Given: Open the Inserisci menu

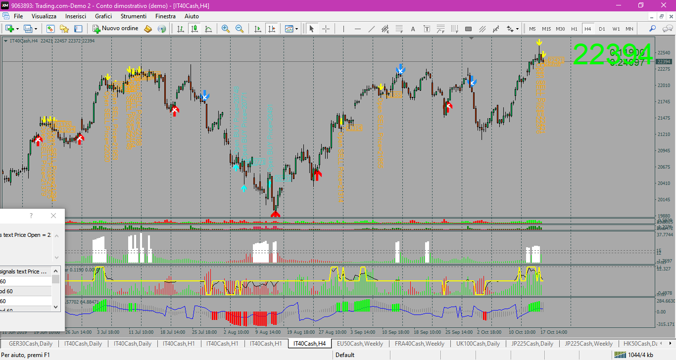Looking at the screenshot, I should tap(76, 16).
